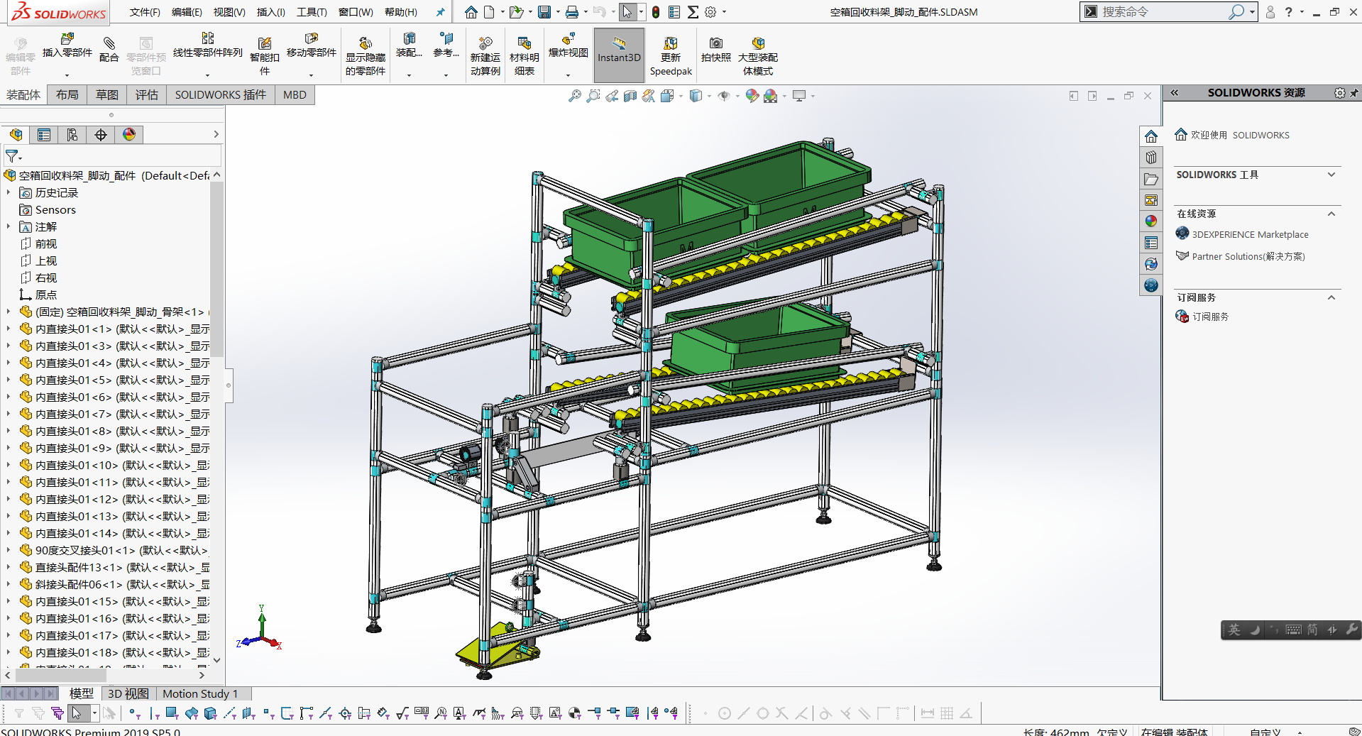This screenshot has width=1362, height=736.
Task: Collapse the Online Resources (在线资源) section
Action: click(x=1331, y=214)
